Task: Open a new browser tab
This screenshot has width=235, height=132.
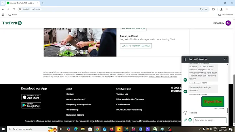Action: pos(43,3)
